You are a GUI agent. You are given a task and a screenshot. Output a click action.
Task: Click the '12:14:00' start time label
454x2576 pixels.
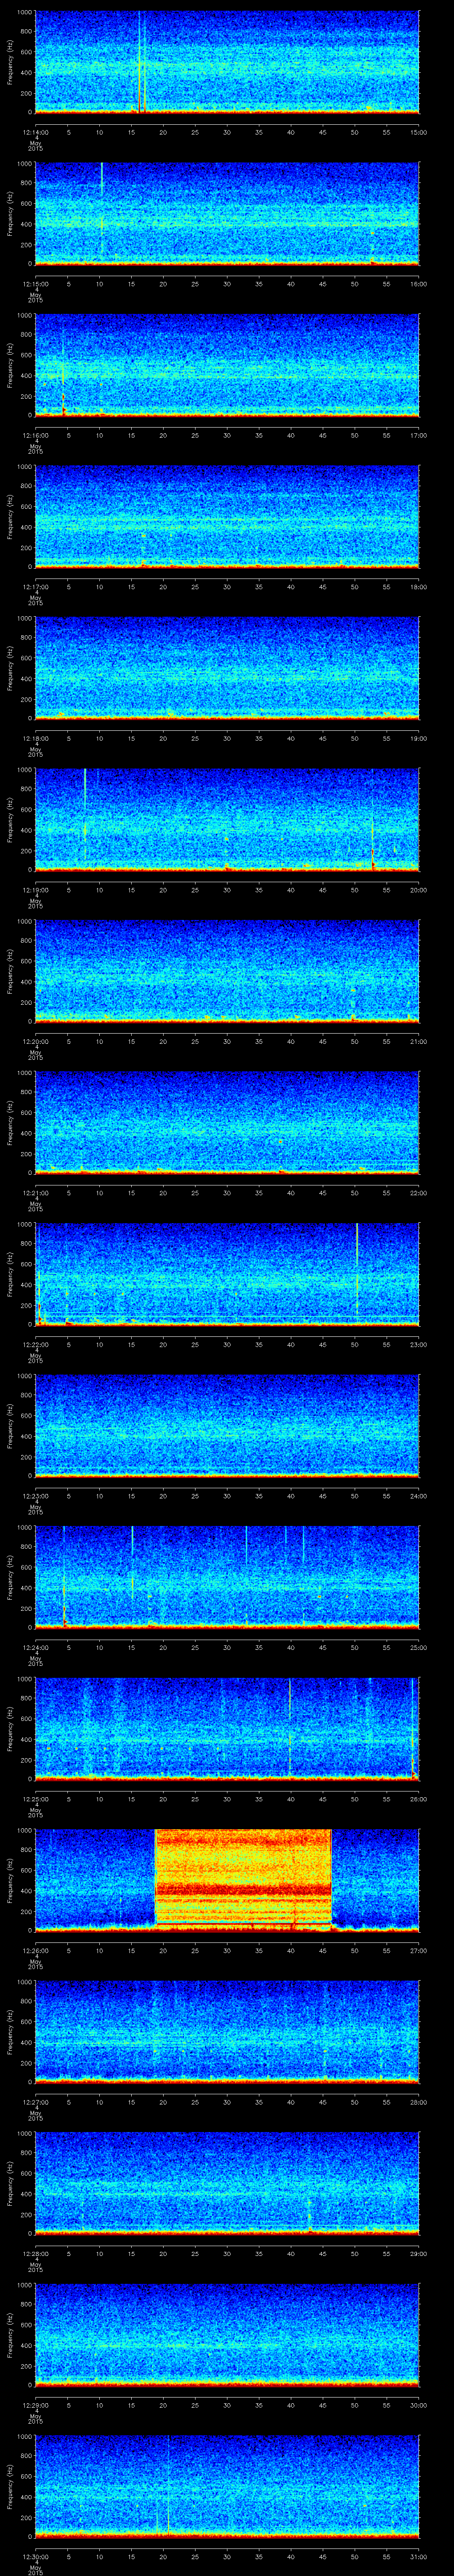pos(35,131)
